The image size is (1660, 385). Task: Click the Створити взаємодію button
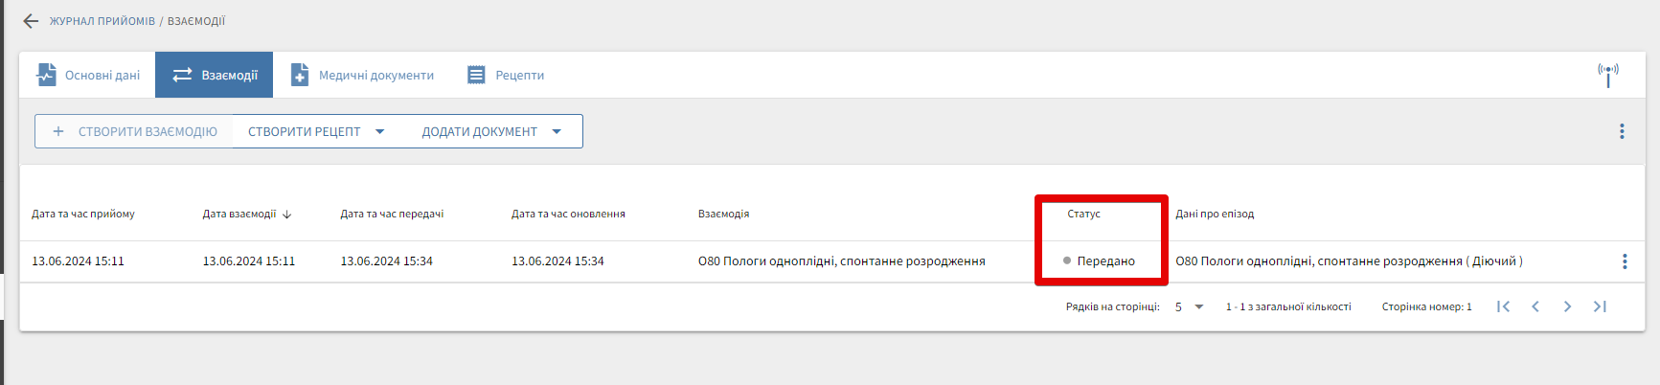[135, 132]
